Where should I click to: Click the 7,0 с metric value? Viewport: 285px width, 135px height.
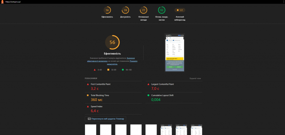click(x=155, y=89)
